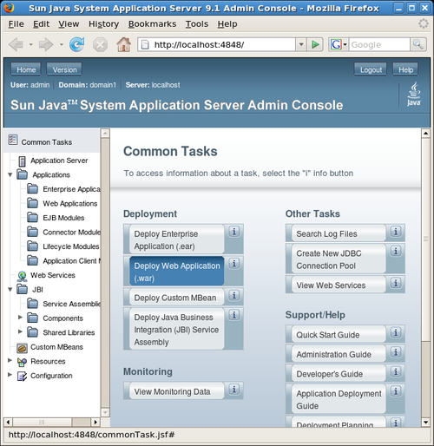Expand the Shared Libraries tree node
Image resolution: width=434 pixels, height=446 pixels.
[20, 331]
